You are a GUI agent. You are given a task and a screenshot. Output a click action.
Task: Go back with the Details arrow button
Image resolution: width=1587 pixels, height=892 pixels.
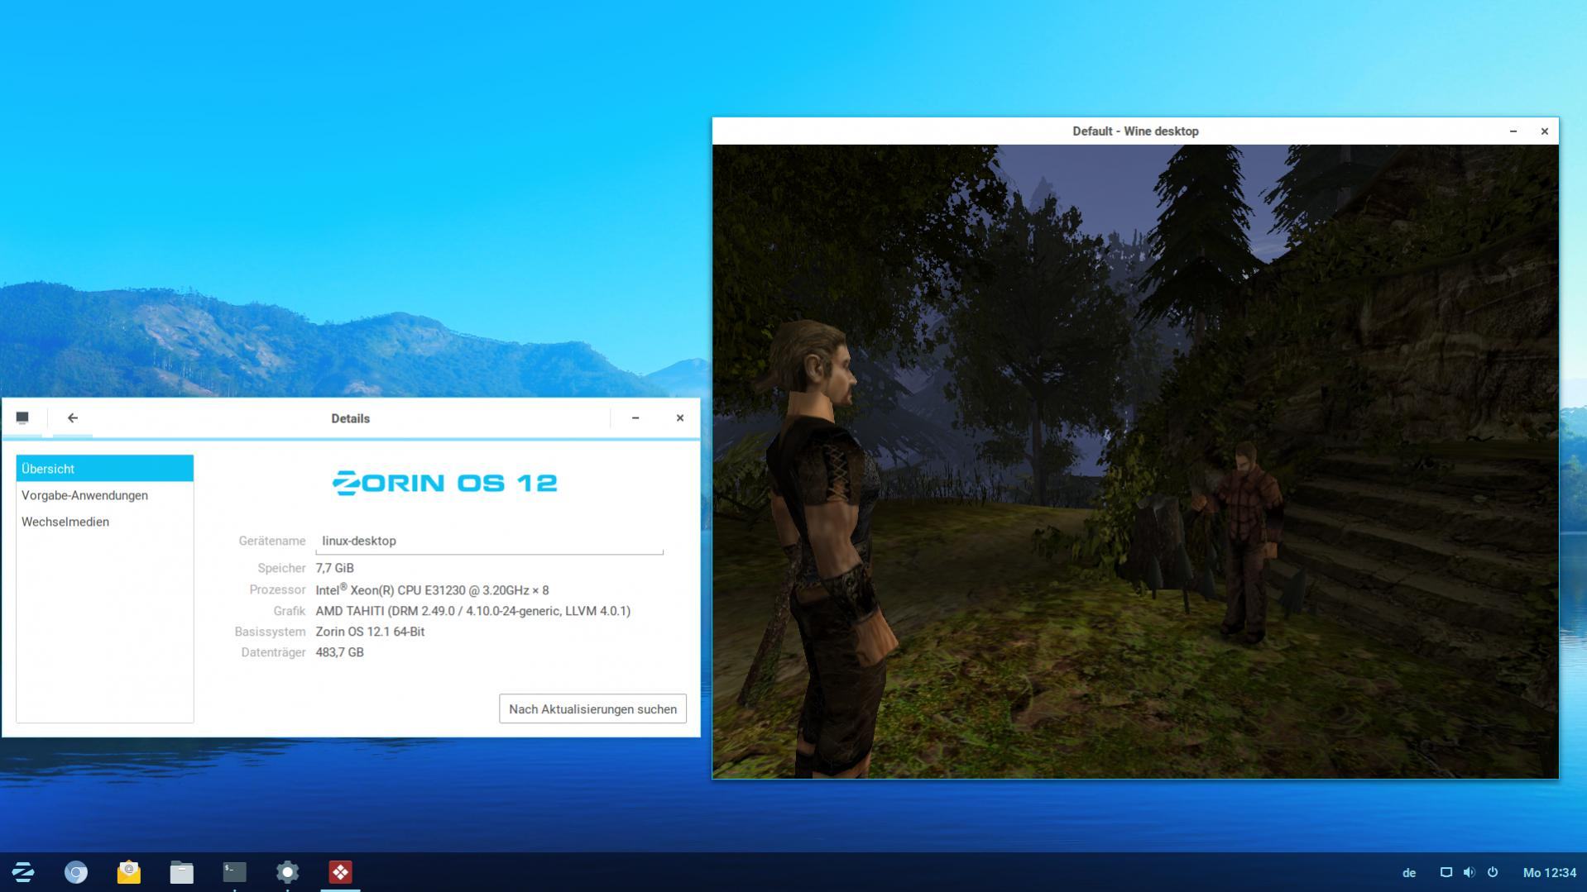73,418
